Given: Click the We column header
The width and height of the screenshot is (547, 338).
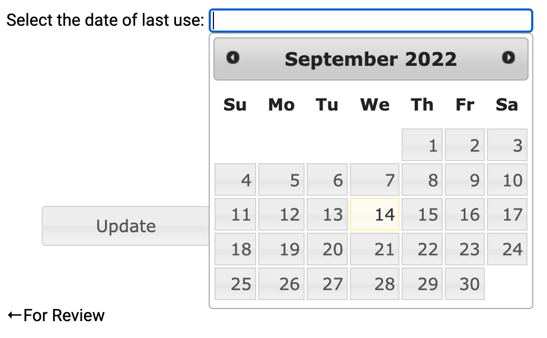Looking at the screenshot, I should (x=375, y=105).
